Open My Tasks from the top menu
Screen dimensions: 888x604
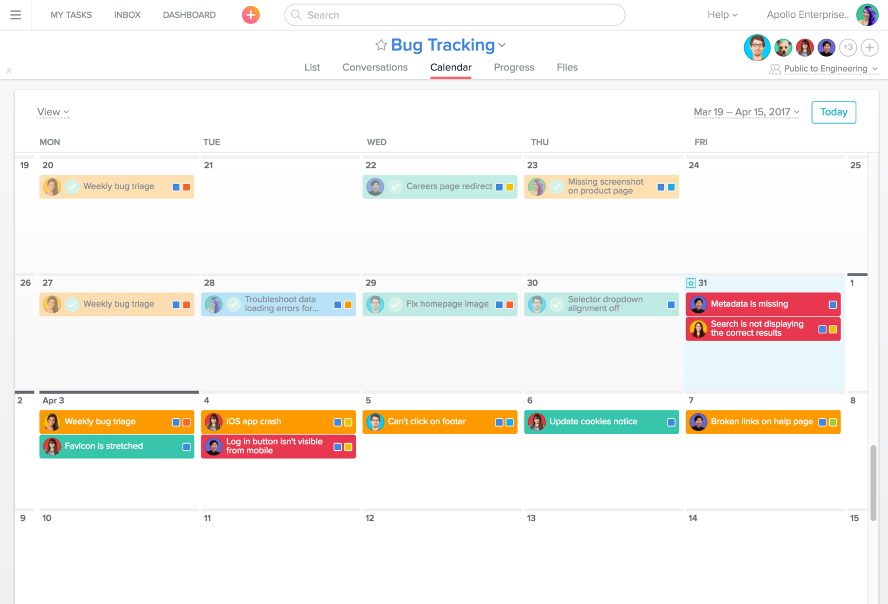click(x=71, y=15)
